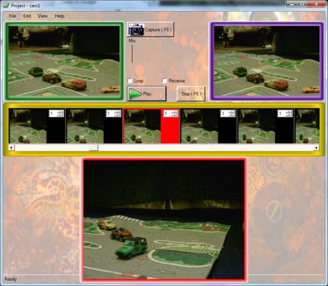Click the camera Capture (F8) button

click(x=151, y=30)
